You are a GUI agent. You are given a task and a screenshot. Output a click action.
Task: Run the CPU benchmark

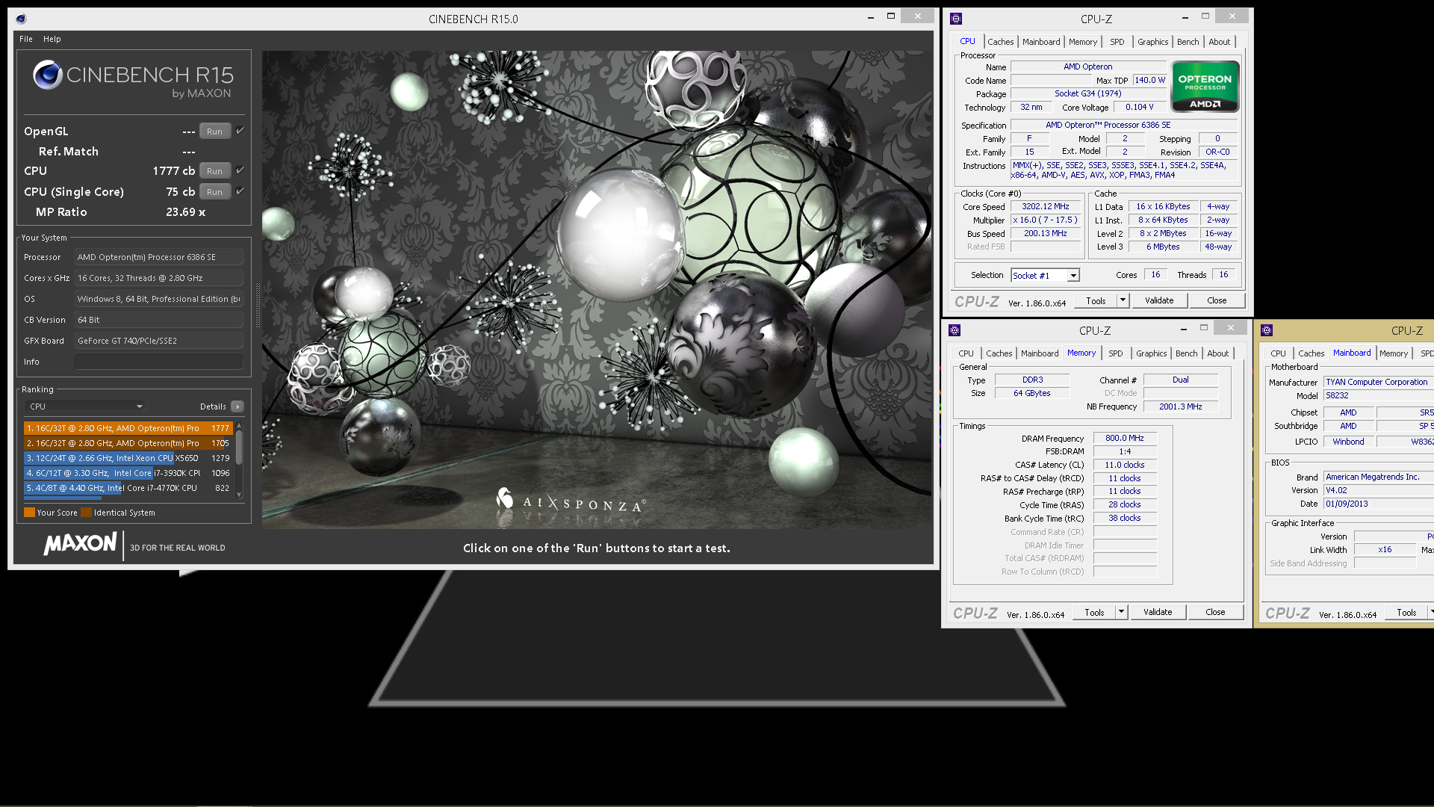214,171
